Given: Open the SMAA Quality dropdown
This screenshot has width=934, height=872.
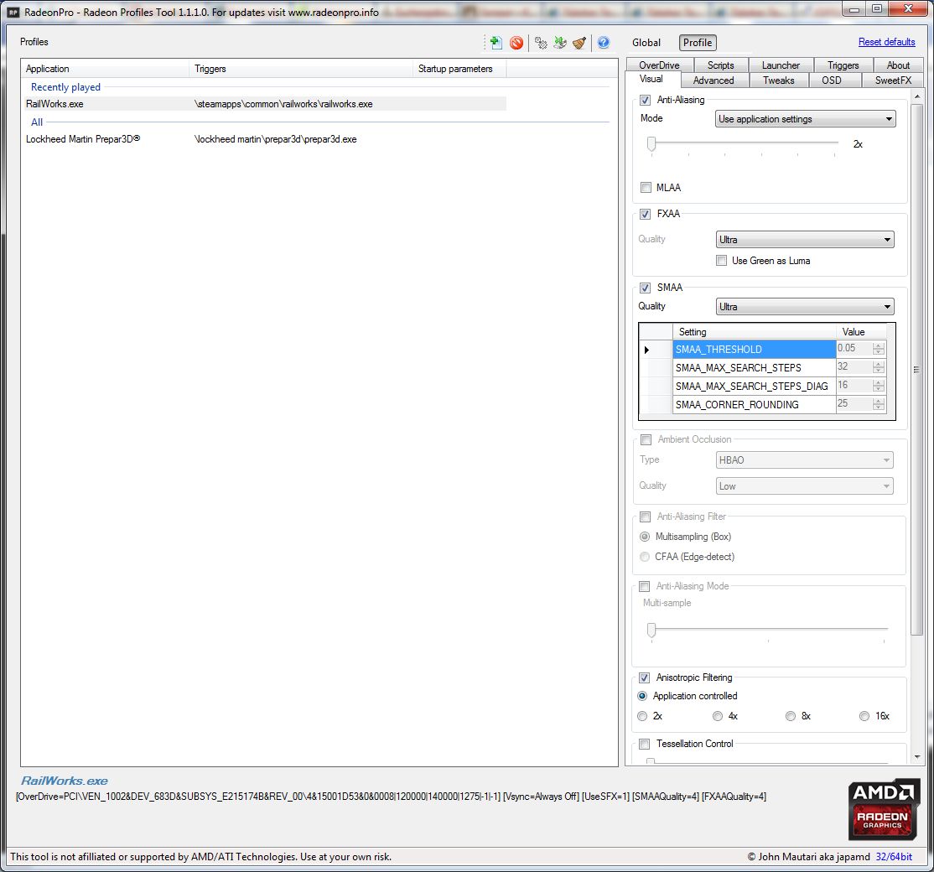Looking at the screenshot, I should coord(806,307).
